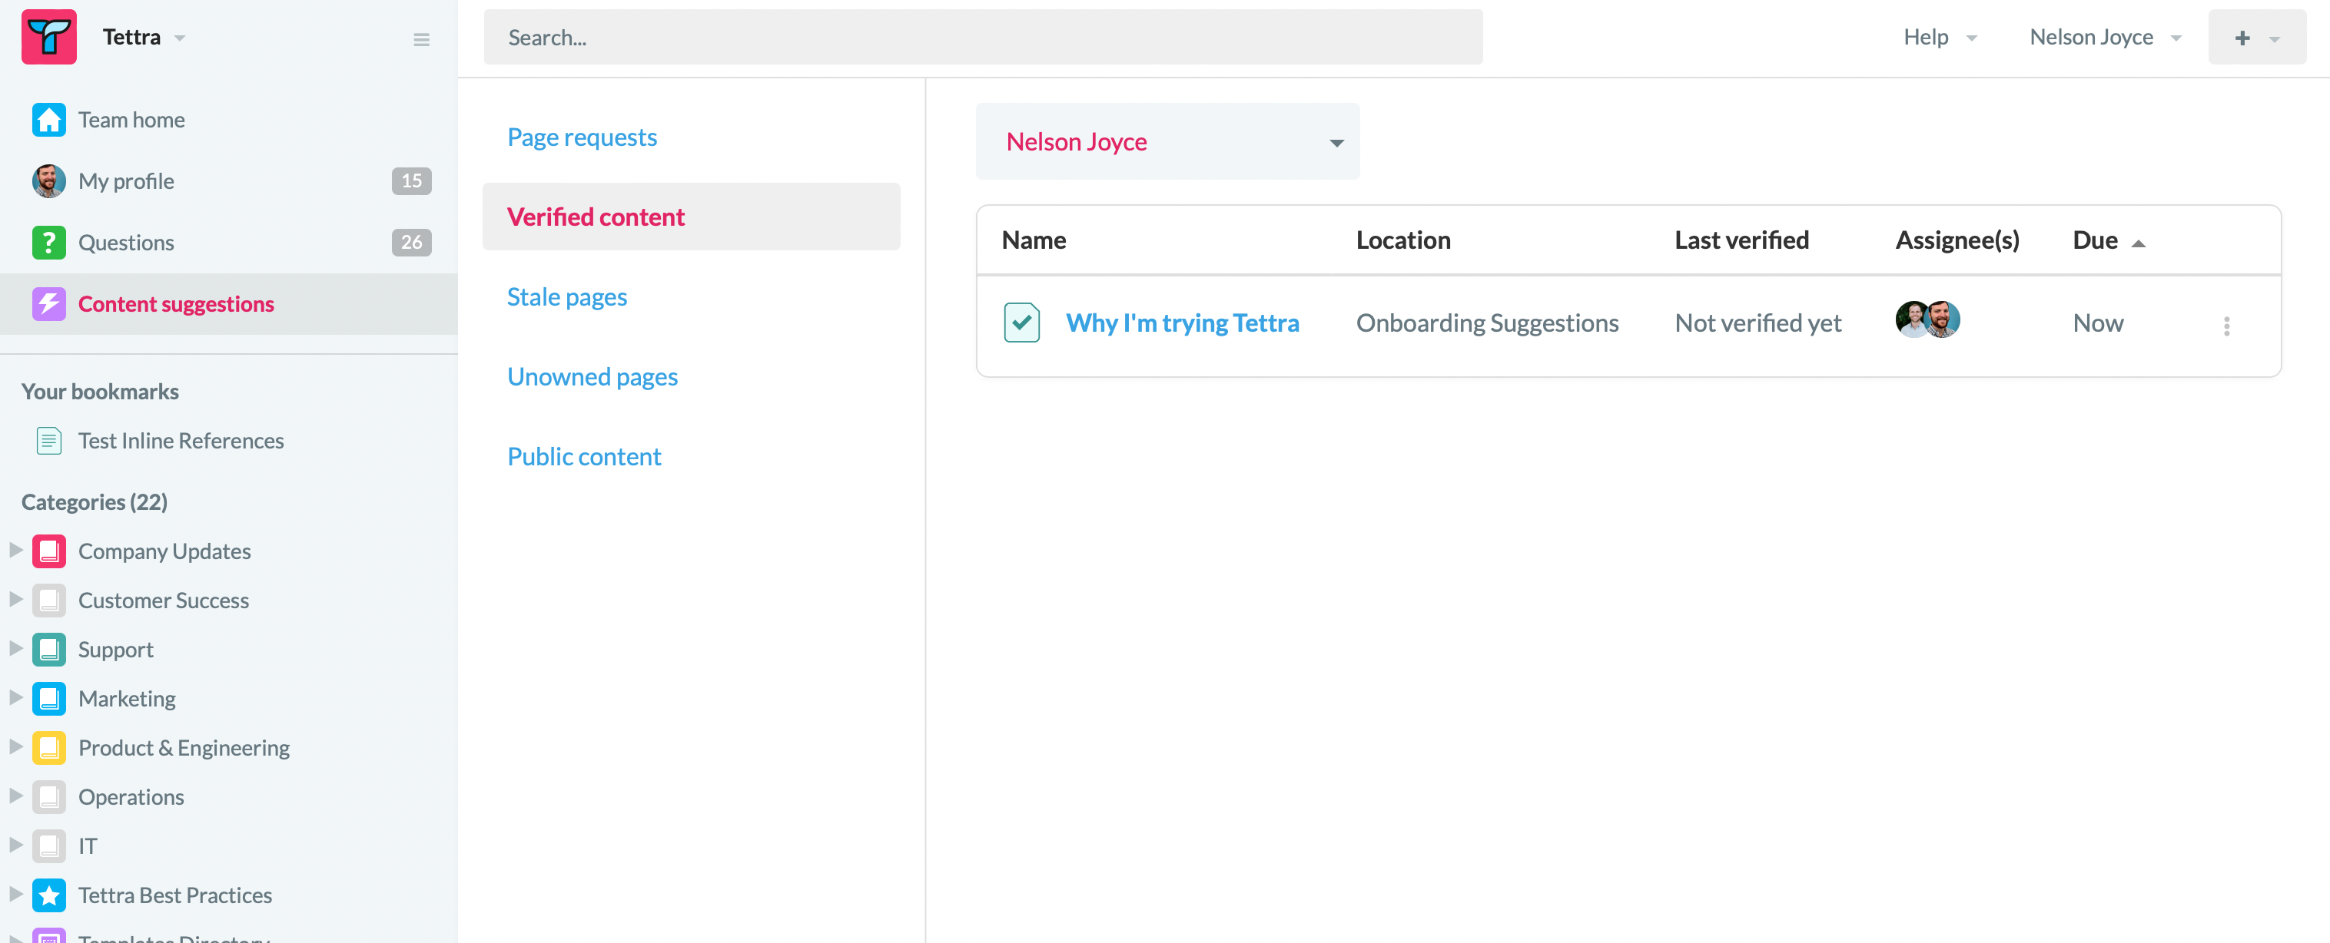Click the Tettra logo icon

coord(49,37)
